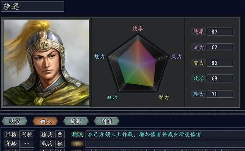Image resolution: width=245 pixels, height=151 pixels.
Task: Click the 統率 label atop the radar chart
Action: click(138, 29)
